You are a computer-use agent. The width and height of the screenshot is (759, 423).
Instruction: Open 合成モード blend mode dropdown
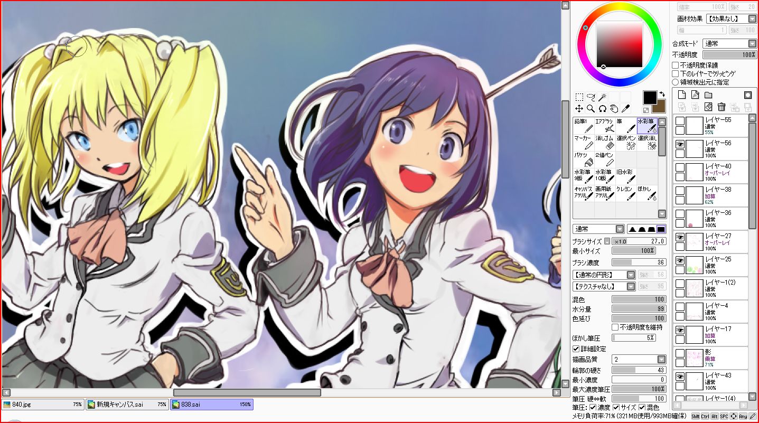tap(729, 44)
